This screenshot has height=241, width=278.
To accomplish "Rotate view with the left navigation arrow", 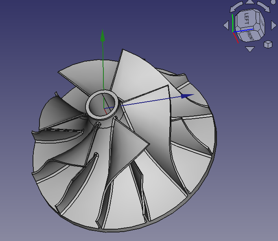I will (x=226, y=26).
